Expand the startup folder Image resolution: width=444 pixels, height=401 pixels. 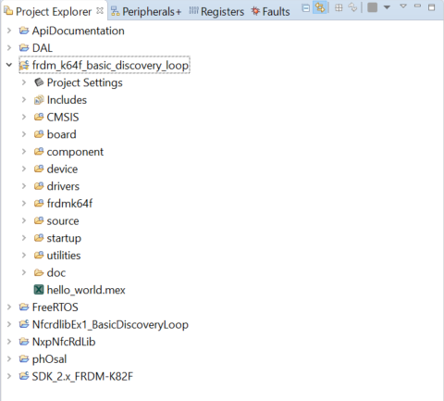coord(24,238)
